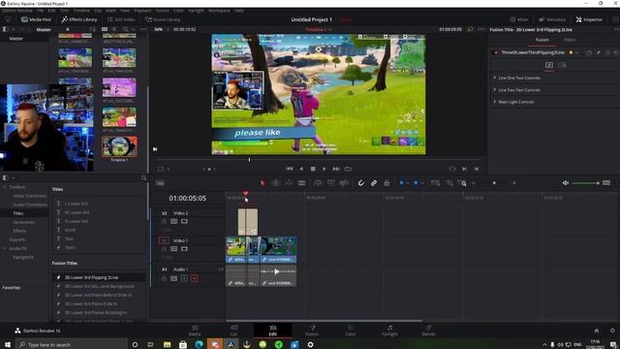The height and width of the screenshot is (349, 620).
Task: Switch to Video tab in Inspector
Action: coord(570,40)
